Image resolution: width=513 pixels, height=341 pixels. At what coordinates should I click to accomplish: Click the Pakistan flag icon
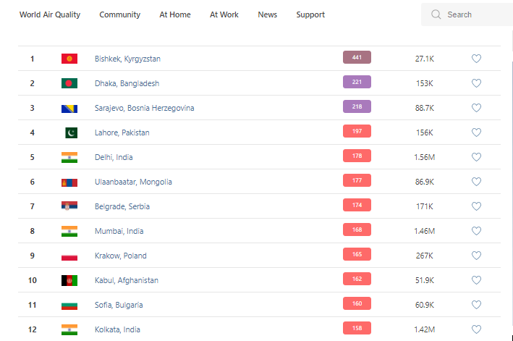pos(70,132)
